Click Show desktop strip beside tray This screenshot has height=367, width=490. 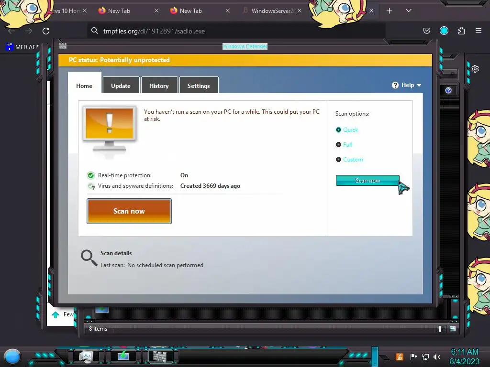375,356
